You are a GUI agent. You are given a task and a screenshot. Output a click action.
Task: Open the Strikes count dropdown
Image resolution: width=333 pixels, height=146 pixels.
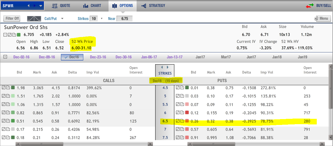[101, 19]
